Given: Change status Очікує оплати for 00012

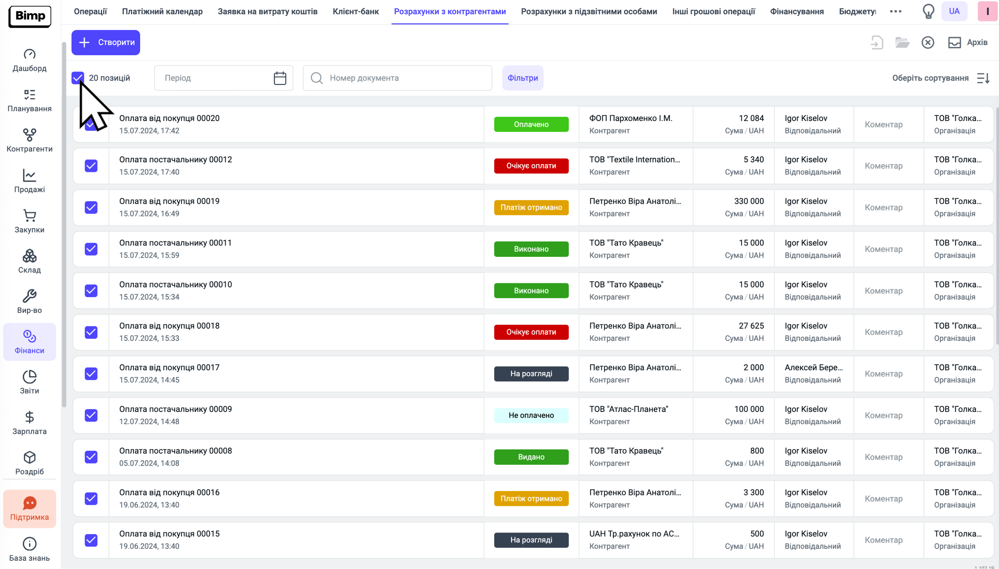Looking at the screenshot, I should 531,166.
